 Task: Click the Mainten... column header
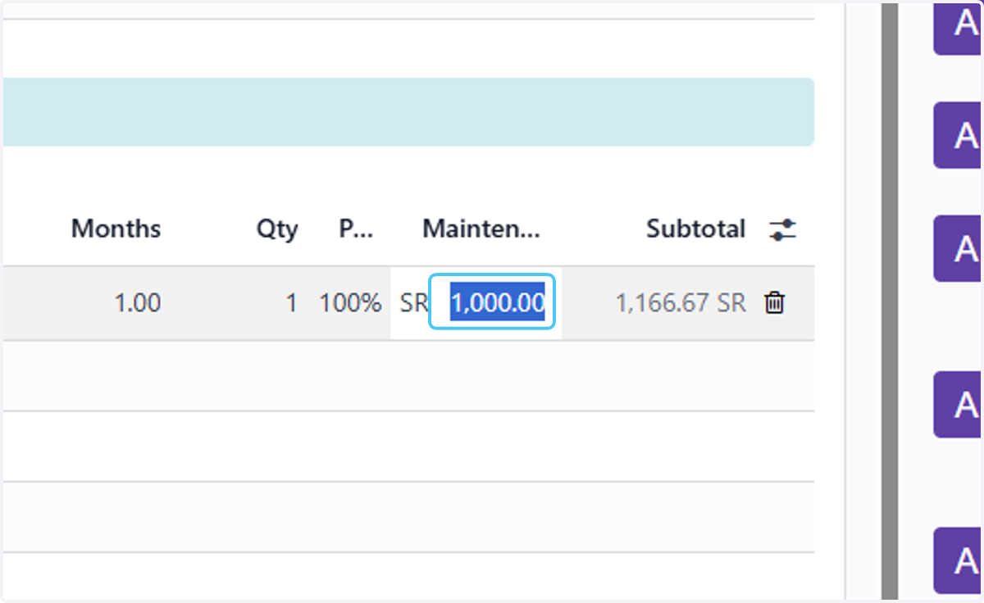[481, 229]
